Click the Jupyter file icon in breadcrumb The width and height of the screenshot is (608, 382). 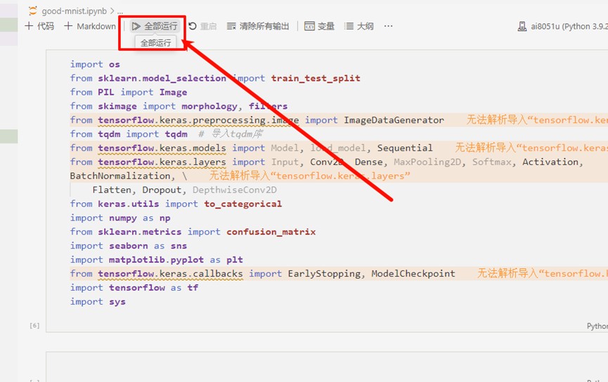coord(33,11)
